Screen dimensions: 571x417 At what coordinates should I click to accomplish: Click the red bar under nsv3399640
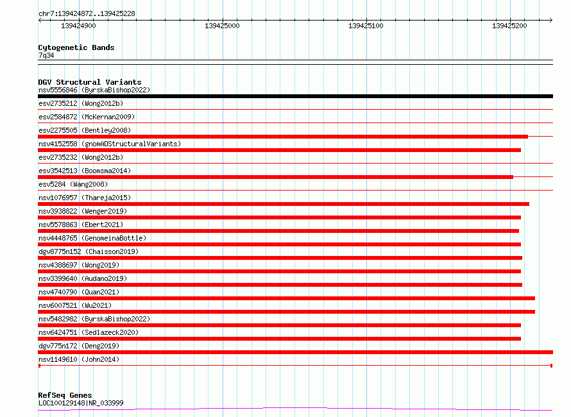280,285
